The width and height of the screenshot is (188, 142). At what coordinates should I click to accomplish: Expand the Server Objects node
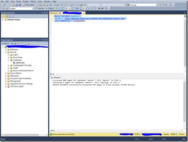(6, 73)
